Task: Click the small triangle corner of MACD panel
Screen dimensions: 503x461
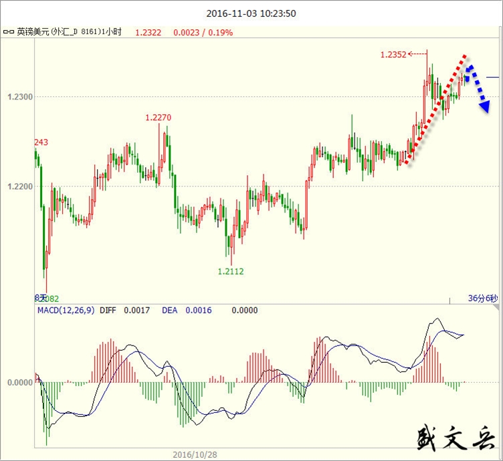Action: point(496,308)
